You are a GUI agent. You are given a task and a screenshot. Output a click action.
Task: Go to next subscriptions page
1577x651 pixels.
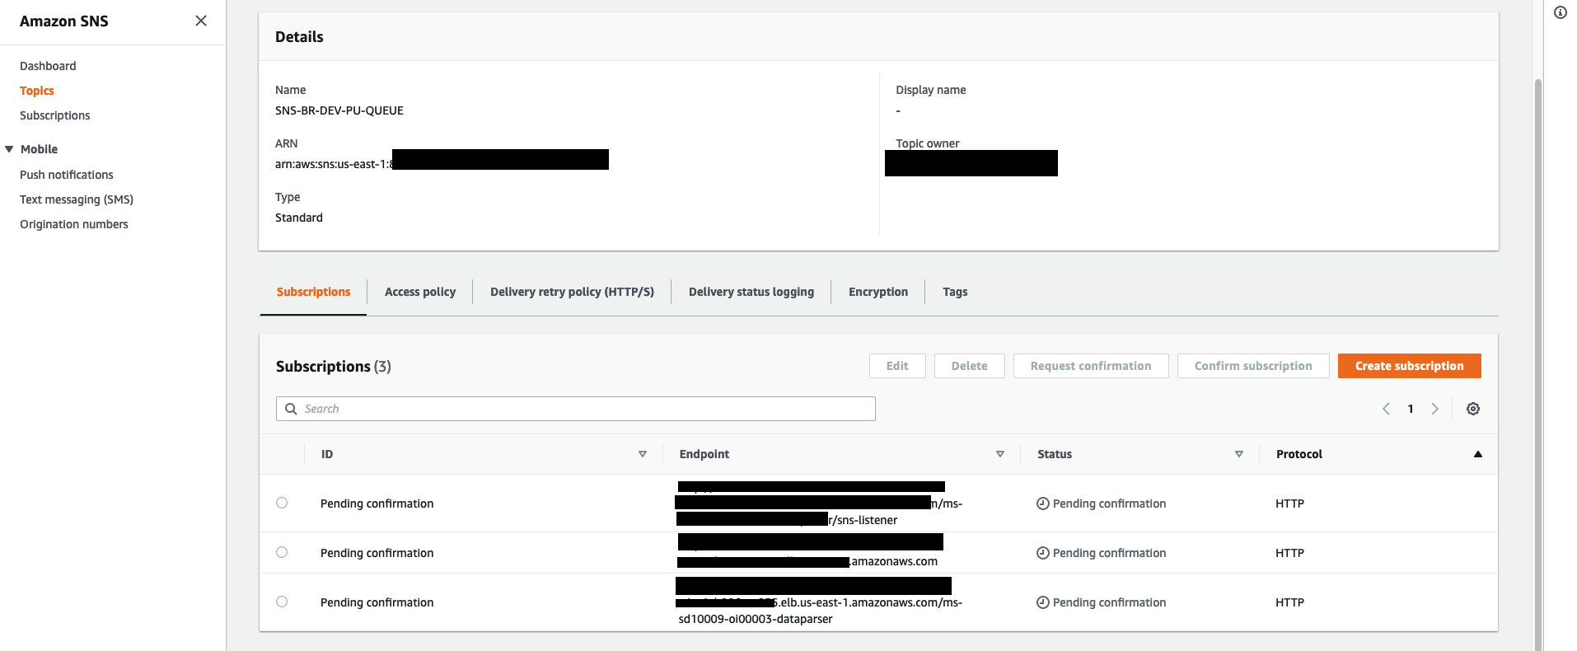point(1435,409)
